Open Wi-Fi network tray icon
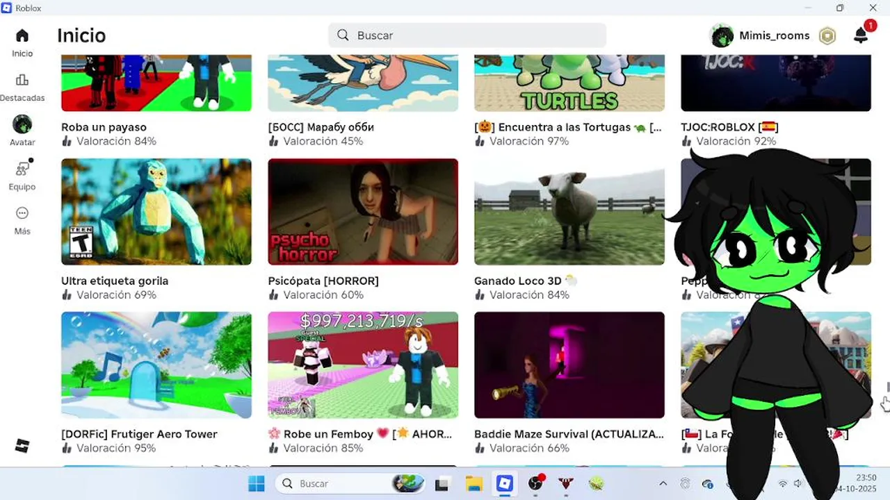Image resolution: width=890 pixels, height=500 pixels. [x=783, y=483]
